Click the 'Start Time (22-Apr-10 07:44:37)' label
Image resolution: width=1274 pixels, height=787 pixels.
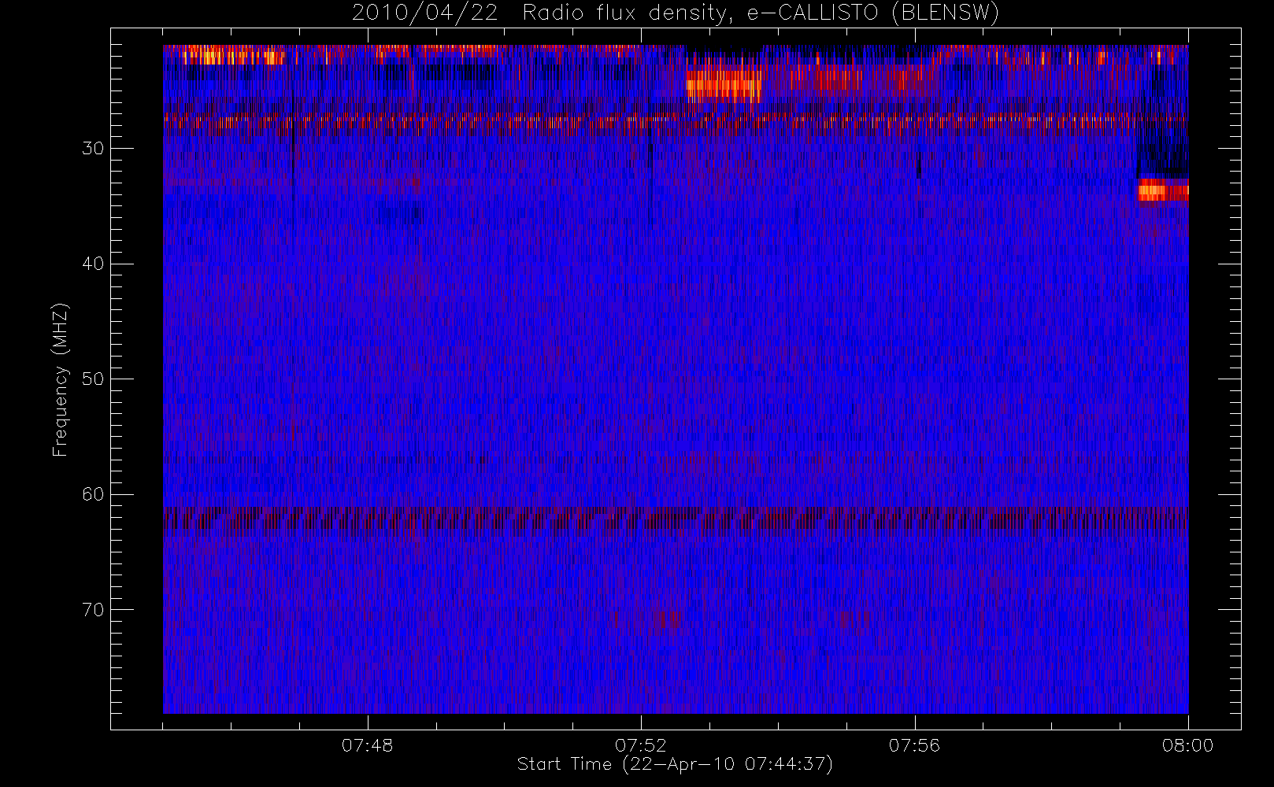(675, 764)
